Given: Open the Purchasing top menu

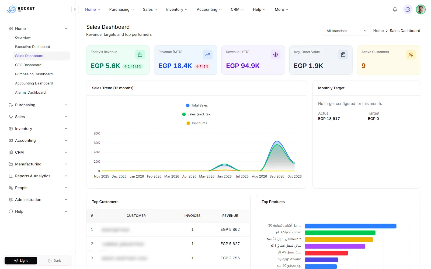Looking at the screenshot, I should click(x=121, y=9).
